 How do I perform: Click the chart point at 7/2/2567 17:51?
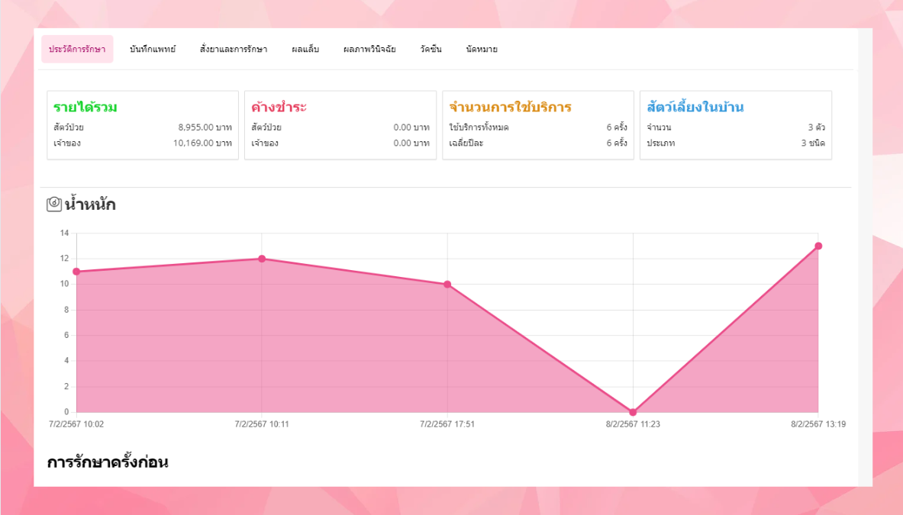447,285
